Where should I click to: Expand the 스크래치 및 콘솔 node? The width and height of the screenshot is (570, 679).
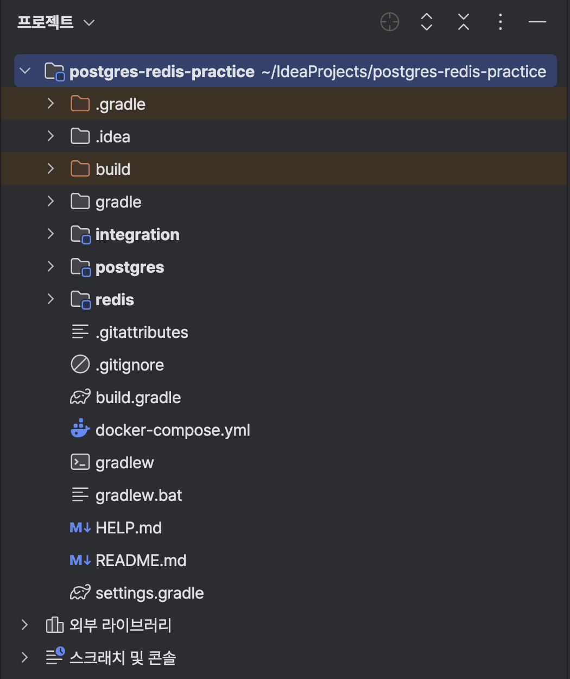click(24, 657)
